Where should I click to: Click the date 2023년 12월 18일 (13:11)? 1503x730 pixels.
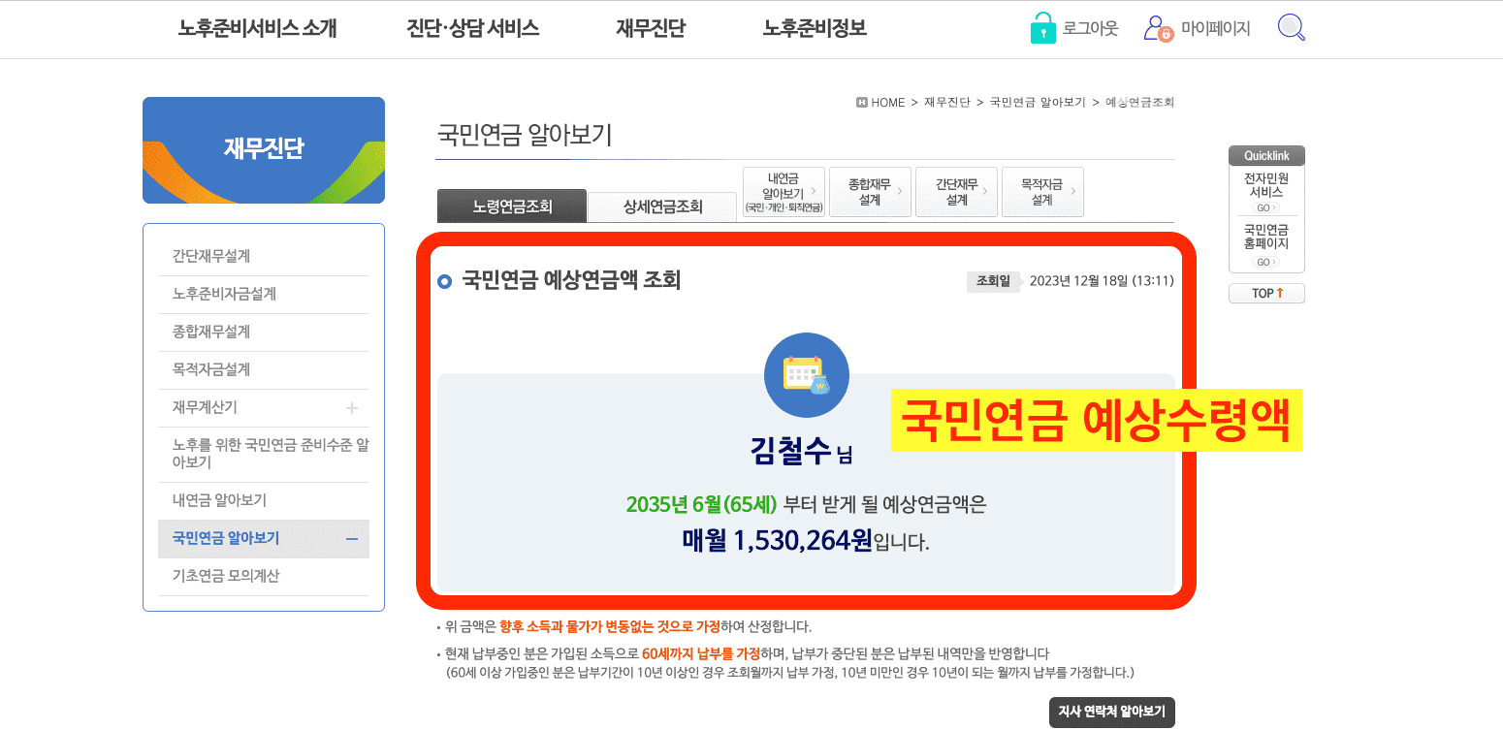(x=1102, y=281)
